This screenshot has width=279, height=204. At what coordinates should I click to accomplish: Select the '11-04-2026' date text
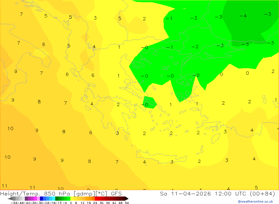pos(191,194)
